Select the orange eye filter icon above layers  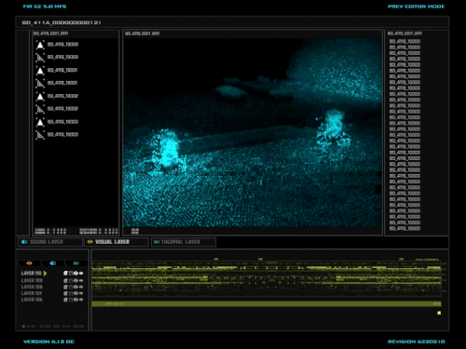tap(29, 263)
